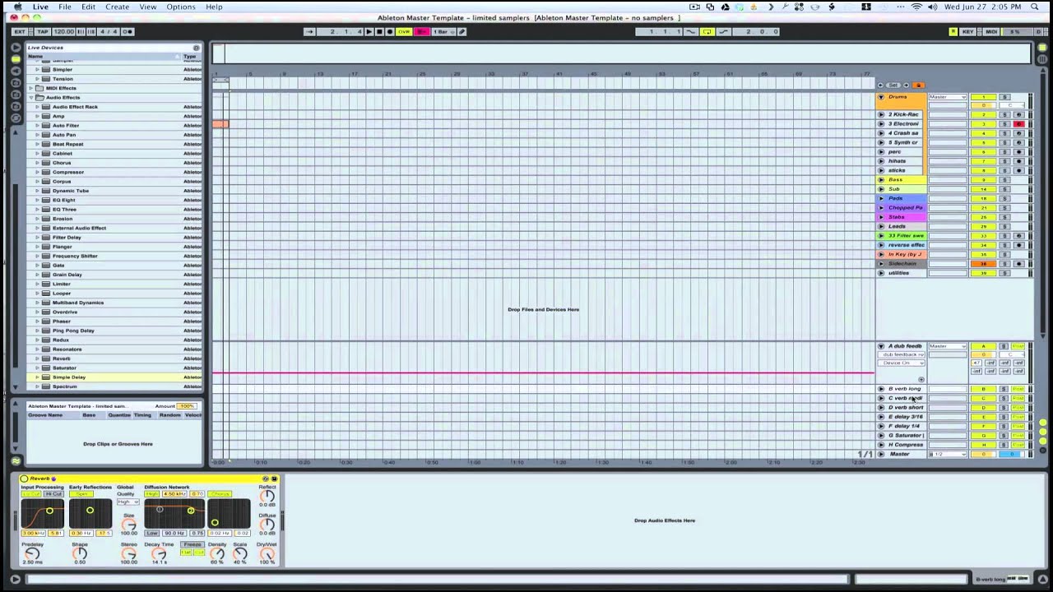Image resolution: width=1053 pixels, height=592 pixels.
Task: Expand the Tension device entry
Action: click(x=38, y=79)
